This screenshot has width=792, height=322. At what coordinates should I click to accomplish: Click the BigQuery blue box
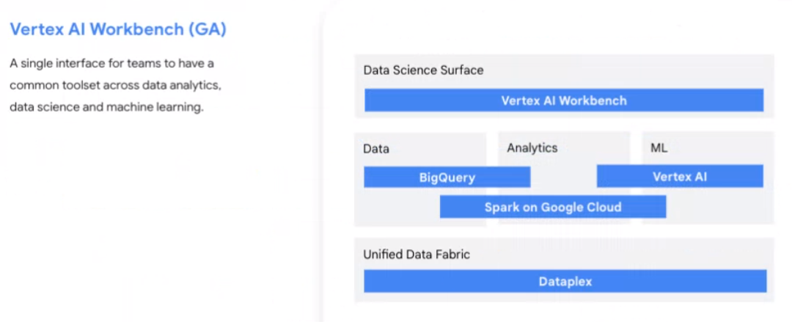[x=447, y=177]
